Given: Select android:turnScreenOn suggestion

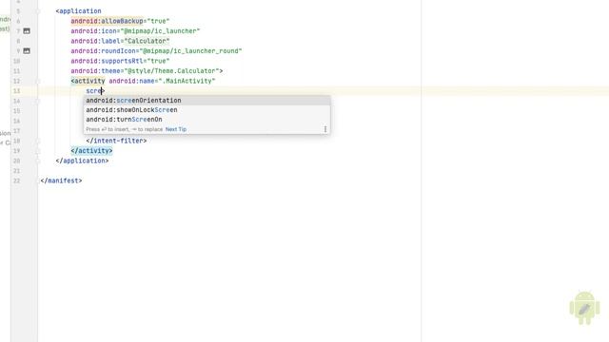Looking at the screenshot, I should pyautogui.click(x=207, y=120).
